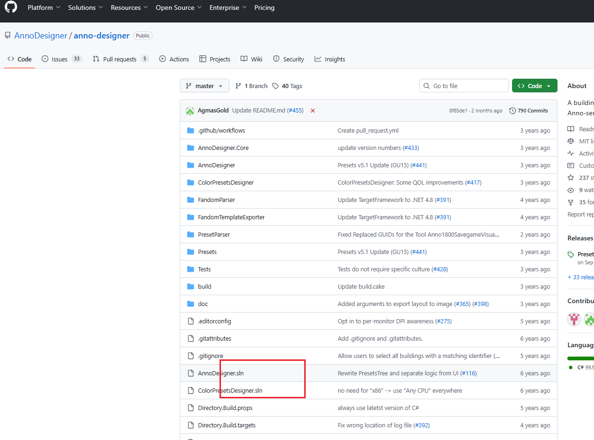This screenshot has height=440, width=594.
Task: Open the build folder
Action: click(x=205, y=286)
